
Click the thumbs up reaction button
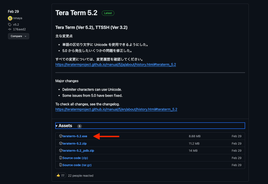click(61, 175)
